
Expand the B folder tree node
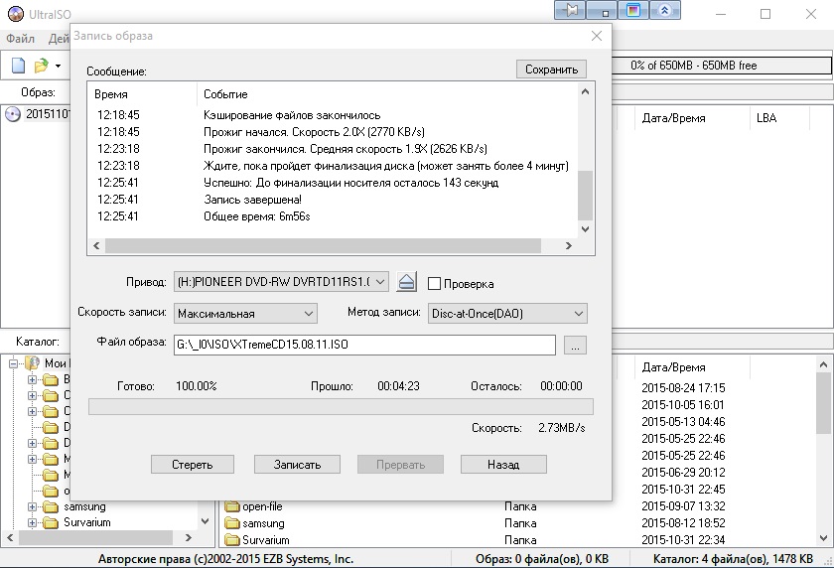click(32, 379)
